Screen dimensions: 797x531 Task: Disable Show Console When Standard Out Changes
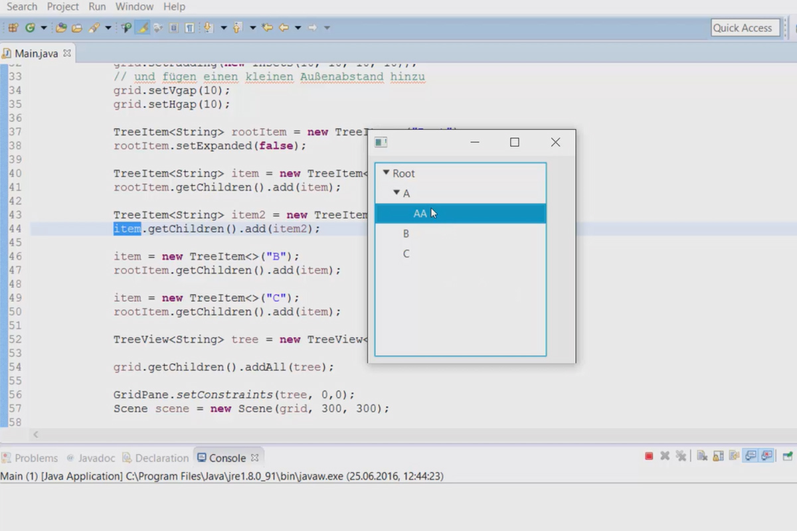749,456
